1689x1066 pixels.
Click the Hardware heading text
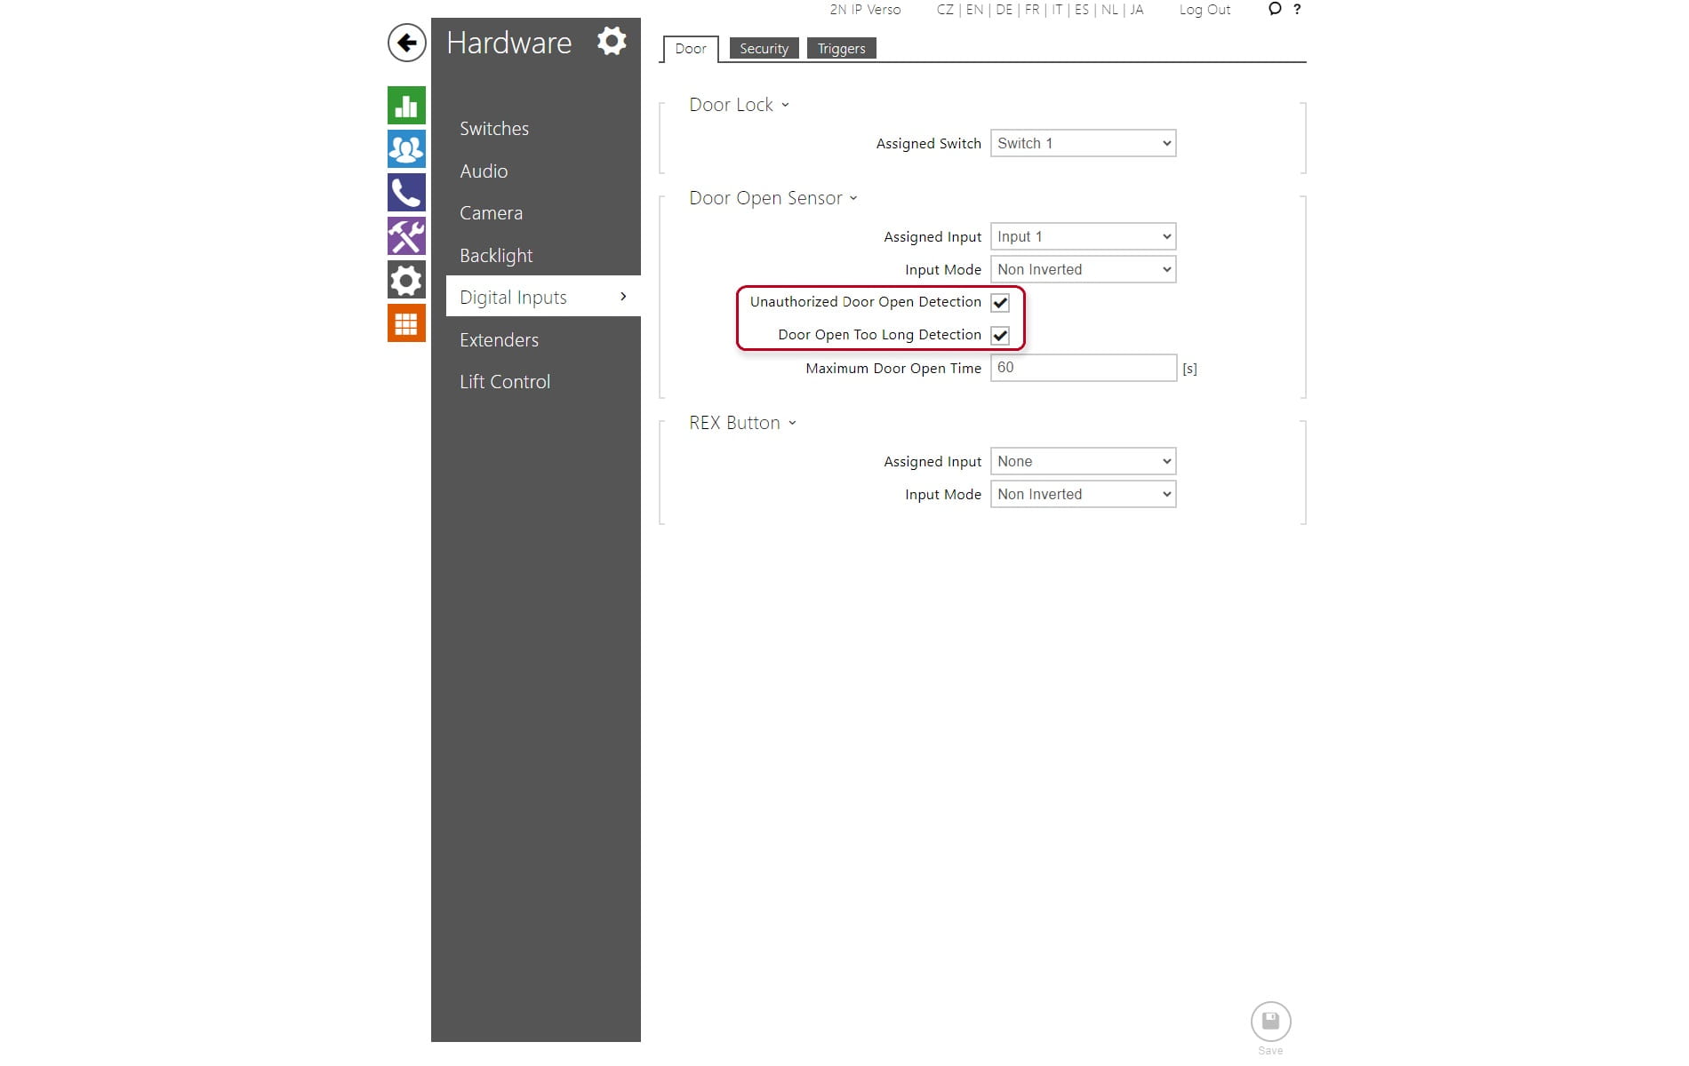coord(508,43)
